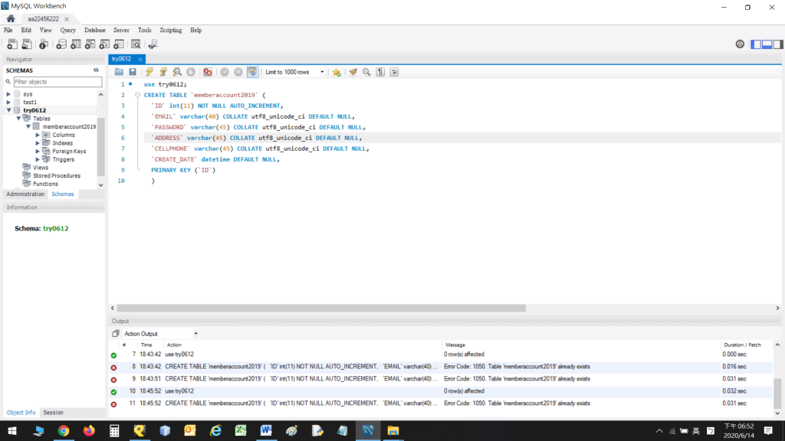Expand the Triggers node
The image size is (785, 441).
38,159
